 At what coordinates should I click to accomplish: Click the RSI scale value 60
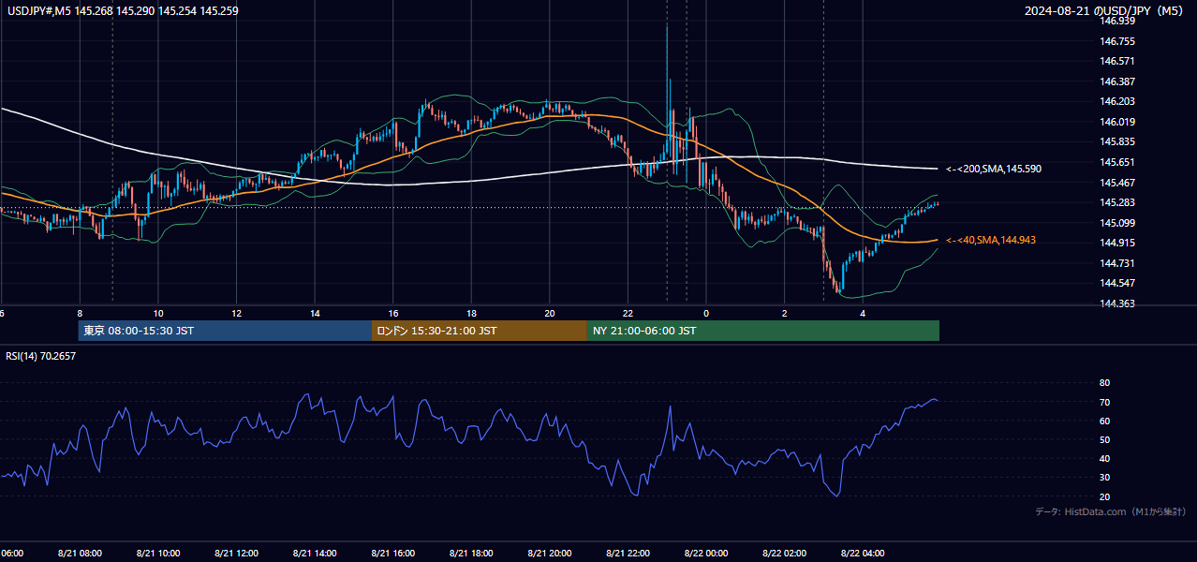1104,421
